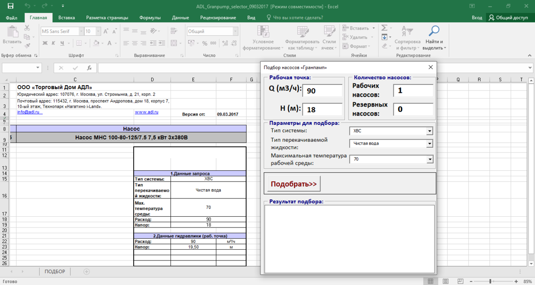Click the align text right icon
Image resolution: width=535 pixels, height=285 pixels.
(144, 43)
